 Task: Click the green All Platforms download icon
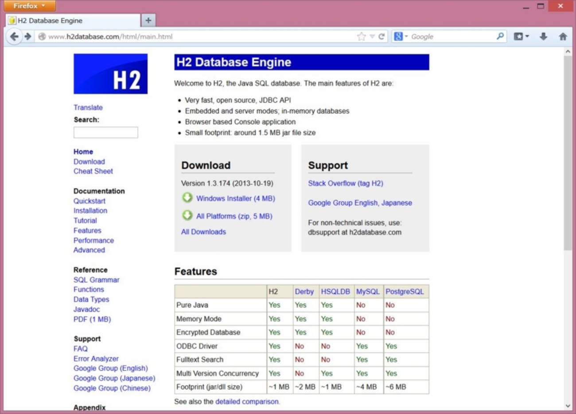[x=187, y=215]
